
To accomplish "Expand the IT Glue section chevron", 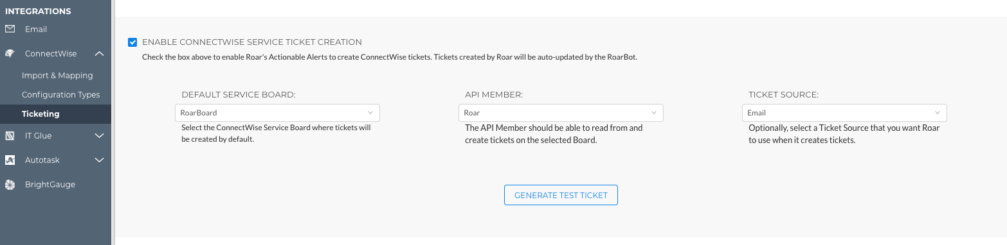I will coord(99,136).
